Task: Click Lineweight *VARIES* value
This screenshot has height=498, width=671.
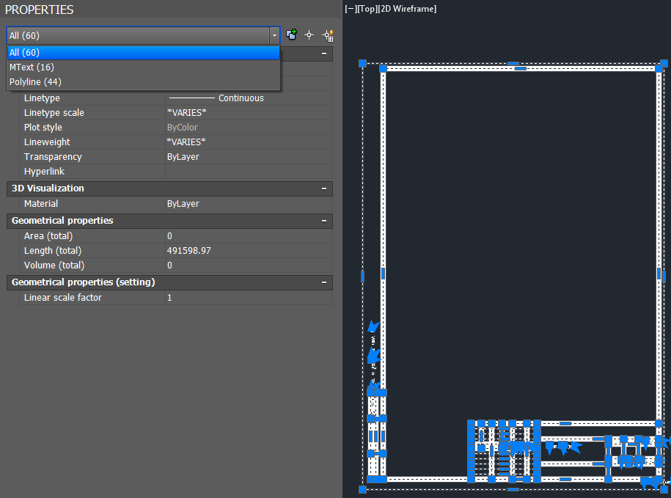Action: point(249,142)
